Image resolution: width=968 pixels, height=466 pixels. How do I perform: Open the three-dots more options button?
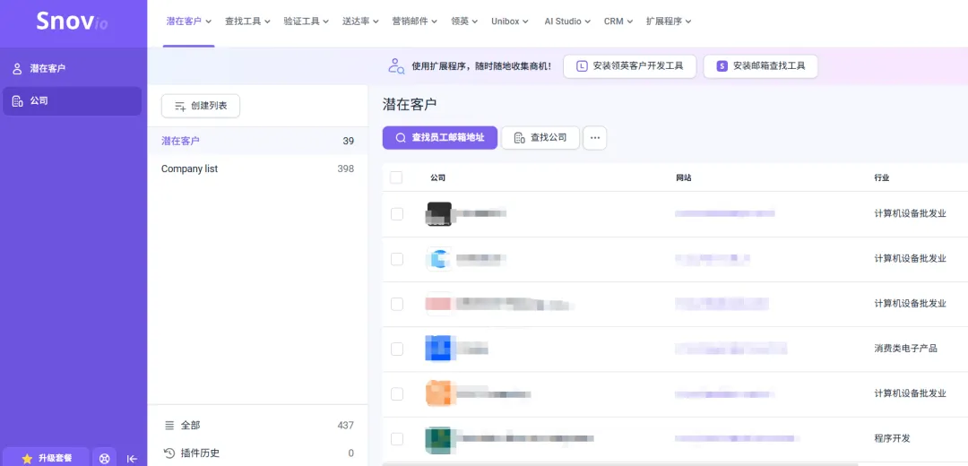(x=595, y=138)
